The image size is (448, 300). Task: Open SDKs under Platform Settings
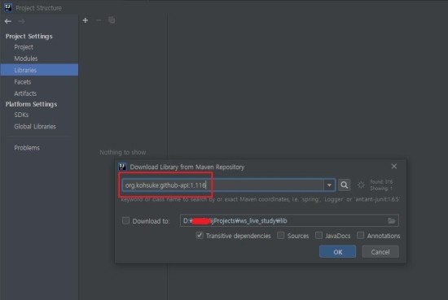pyautogui.click(x=21, y=115)
